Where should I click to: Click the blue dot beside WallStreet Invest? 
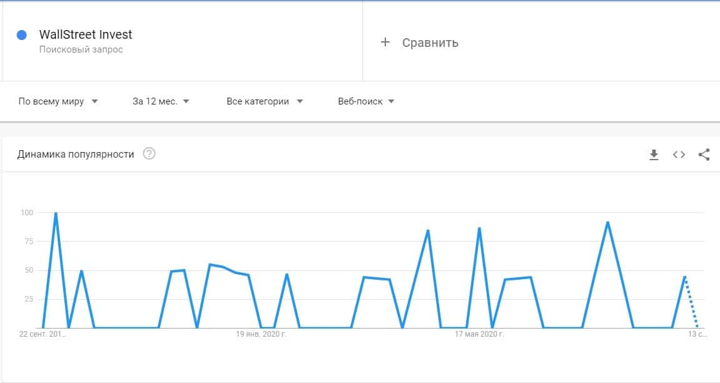click(22, 35)
